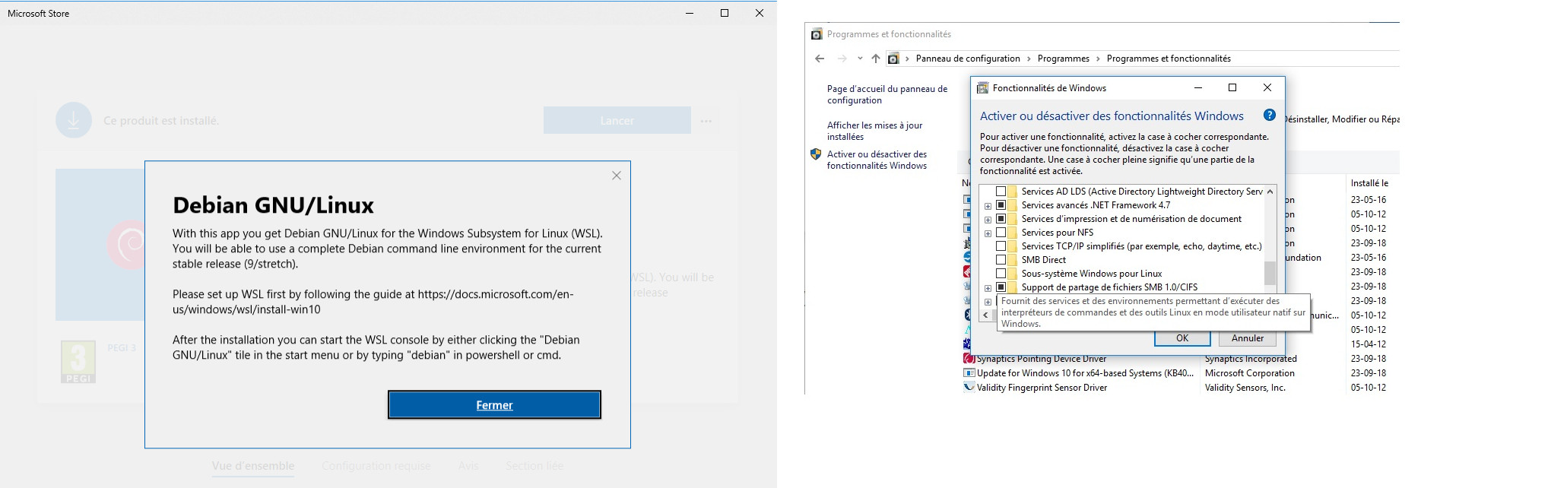The image size is (1551, 488).
Task: Click 'Validity Sensors, Inc.' publisher cell
Action: (1245, 388)
